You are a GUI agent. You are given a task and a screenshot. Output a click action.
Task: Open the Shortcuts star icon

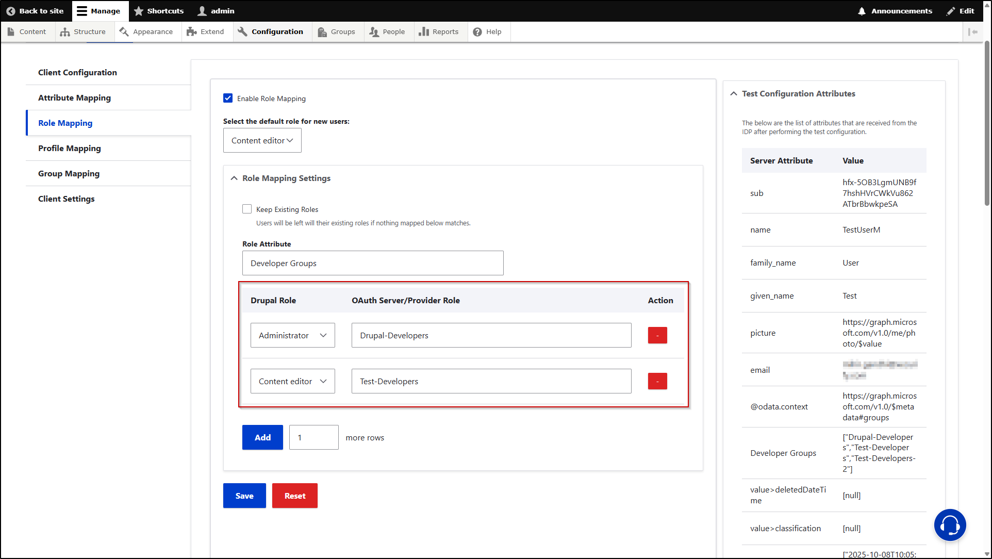pos(139,11)
